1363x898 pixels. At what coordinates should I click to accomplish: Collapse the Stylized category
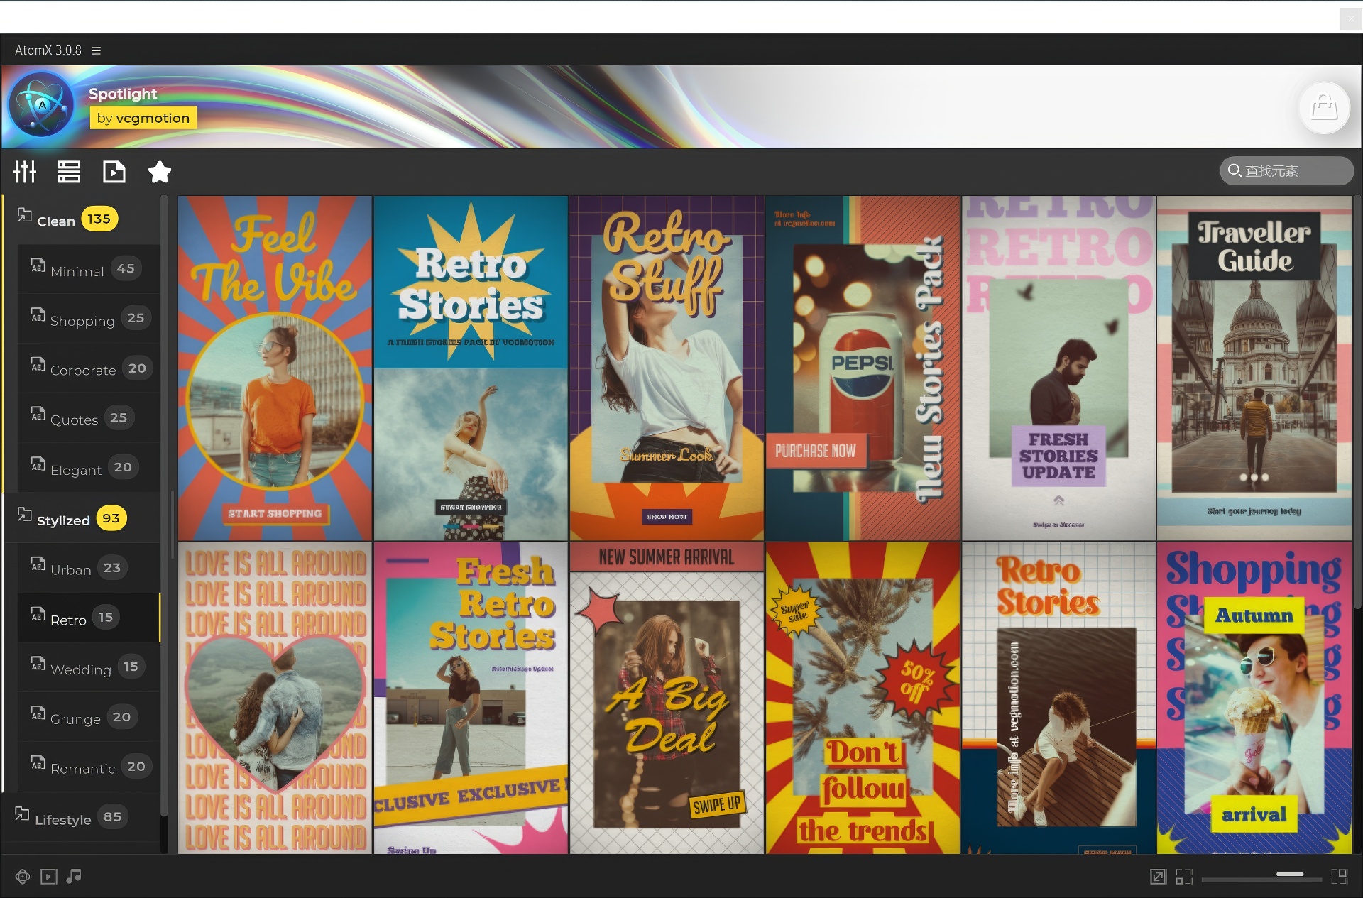pyautogui.click(x=82, y=518)
